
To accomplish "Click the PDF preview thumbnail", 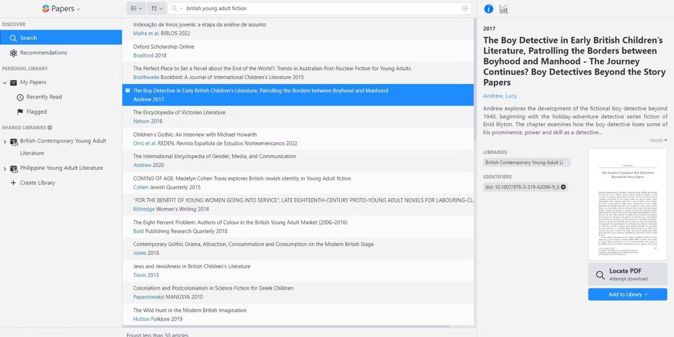I will [x=627, y=204].
